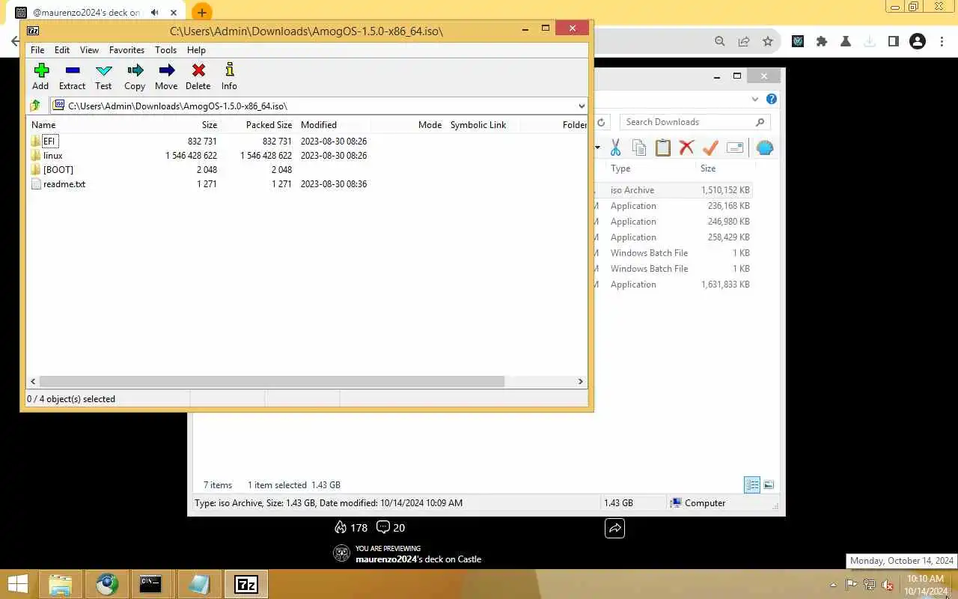
Task: Open the Edit menu in 7-Zip
Action: pos(62,50)
